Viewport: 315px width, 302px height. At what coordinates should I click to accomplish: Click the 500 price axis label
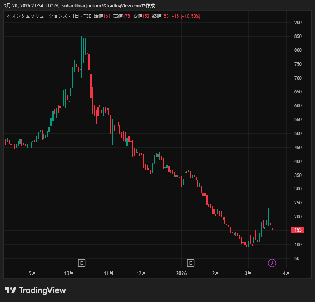coord(298,134)
